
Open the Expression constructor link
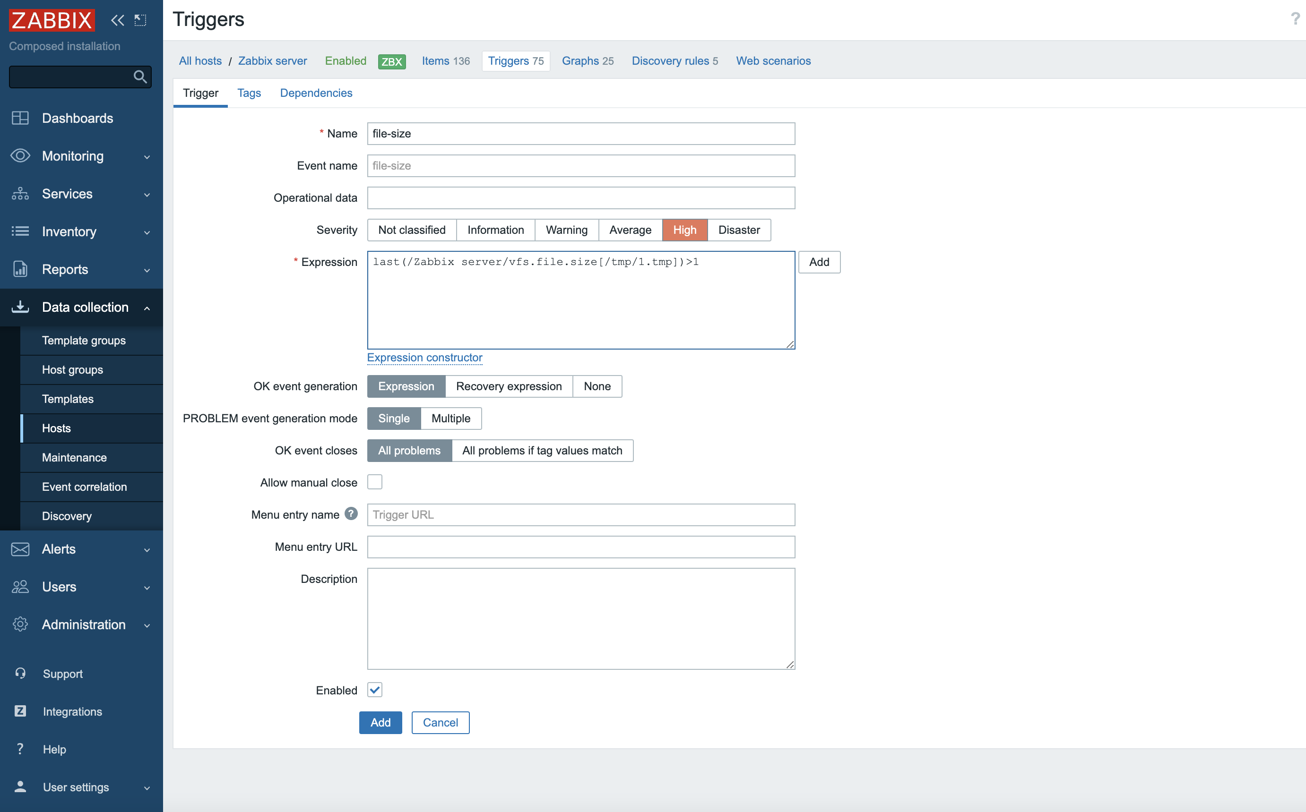tap(424, 358)
